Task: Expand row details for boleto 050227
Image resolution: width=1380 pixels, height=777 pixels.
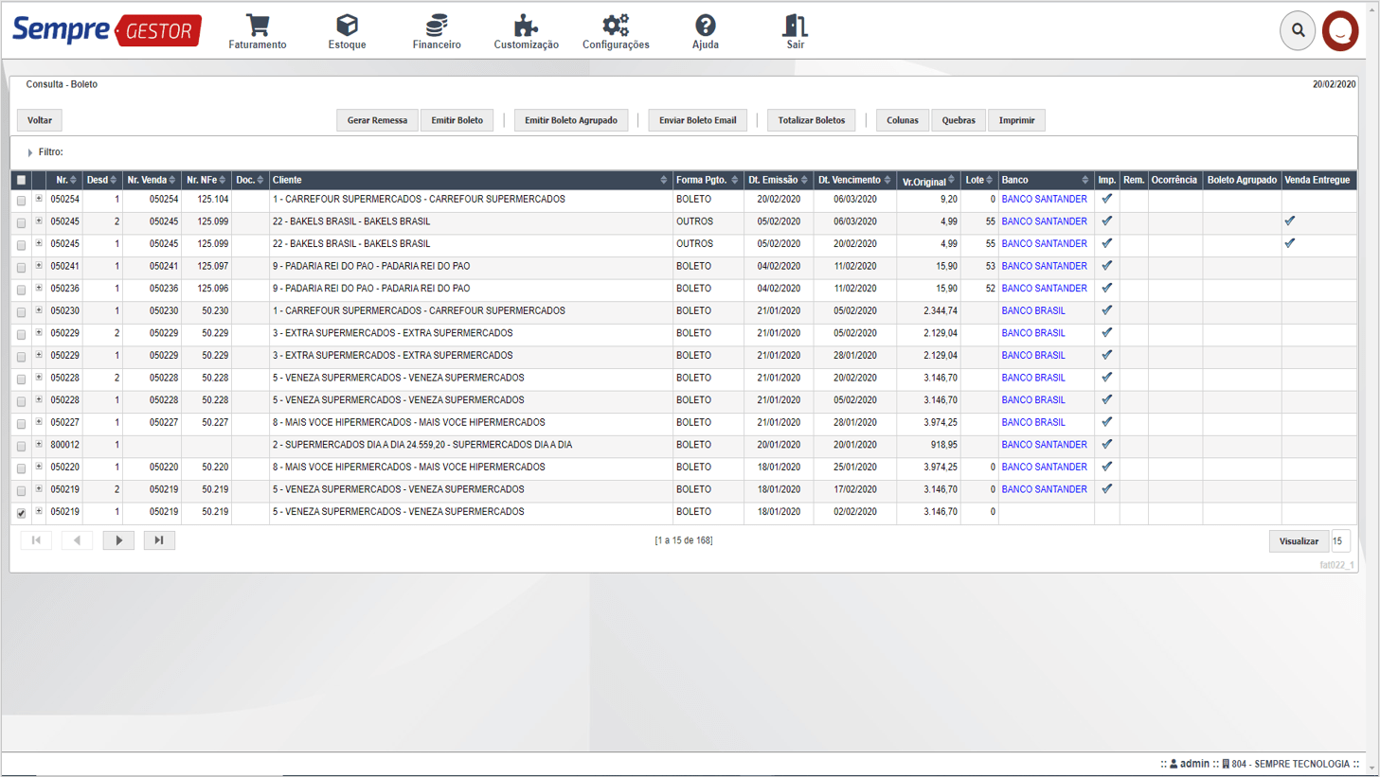Action: point(39,422)
